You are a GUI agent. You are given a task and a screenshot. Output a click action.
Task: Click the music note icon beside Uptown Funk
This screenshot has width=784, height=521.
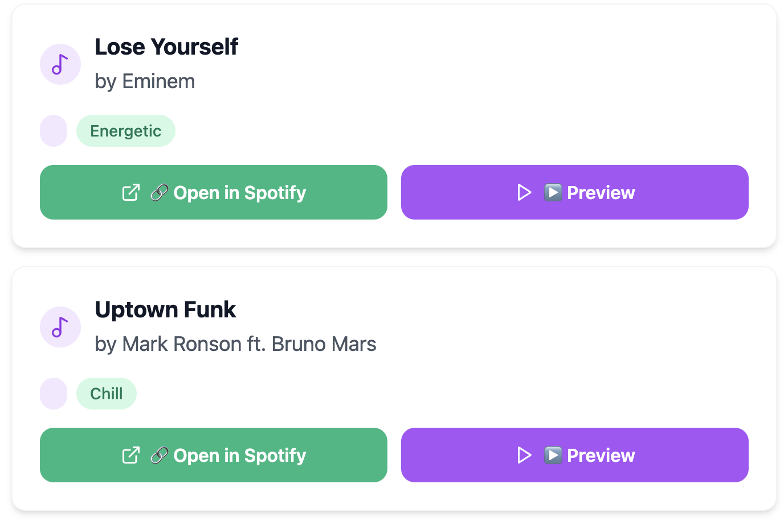[x=60, y=327]
